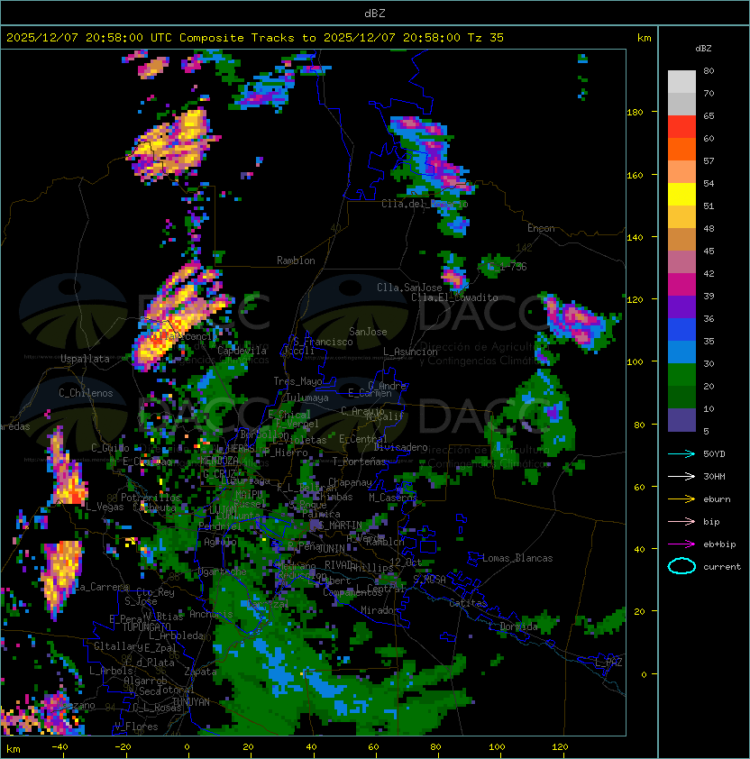Viewport: 750px width, 759px height.
Task: Click the Potrerillos place label
Action: click(x=151, y=498)
